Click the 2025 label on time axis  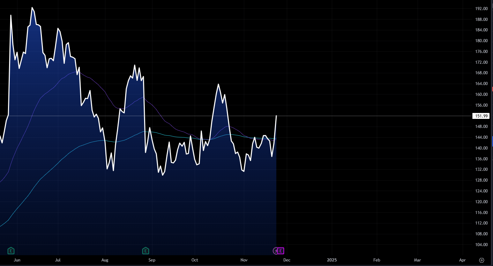tap(332, 260)
